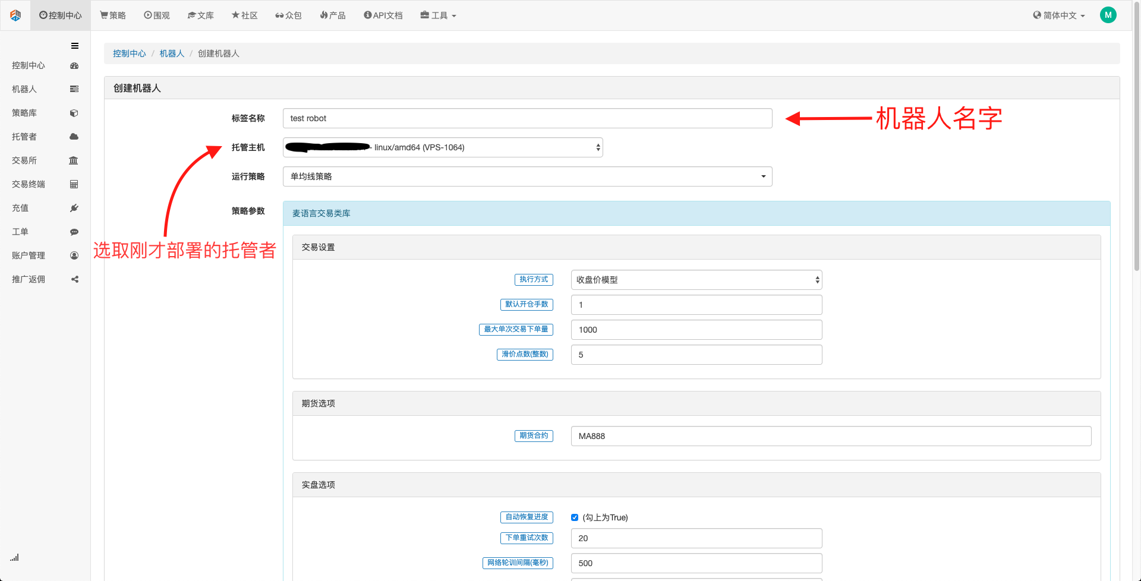Screen dimensions: 1141x581
Task: Click the hamburger menu icon in sidebar
Action: (75, 46)
